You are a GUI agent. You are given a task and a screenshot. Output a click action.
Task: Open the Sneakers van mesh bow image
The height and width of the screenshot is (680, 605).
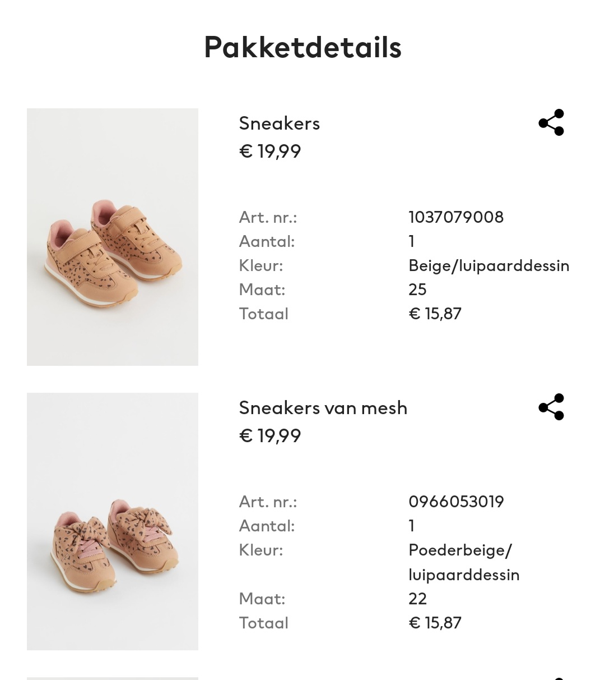point(113,521)
